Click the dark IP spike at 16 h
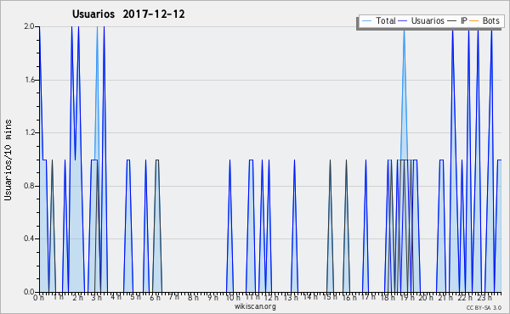This screenshot has height=314, width=510. [347, 226]
